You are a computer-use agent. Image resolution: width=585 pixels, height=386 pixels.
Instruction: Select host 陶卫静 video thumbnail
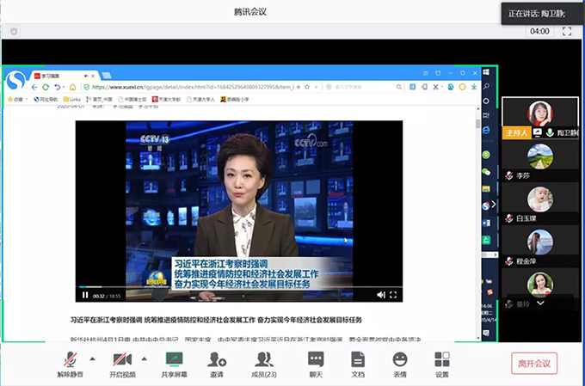(541, 113)
